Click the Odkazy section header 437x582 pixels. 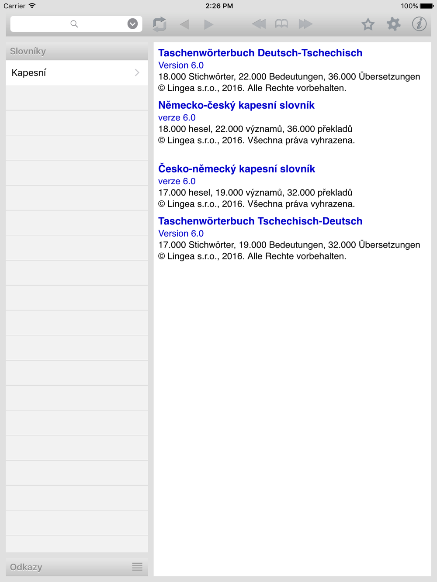coord(77,567)
